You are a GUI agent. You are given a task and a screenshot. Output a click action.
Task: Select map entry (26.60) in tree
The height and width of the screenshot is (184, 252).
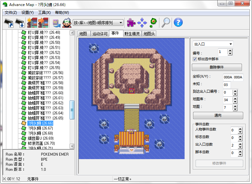(x=45, y=93)
